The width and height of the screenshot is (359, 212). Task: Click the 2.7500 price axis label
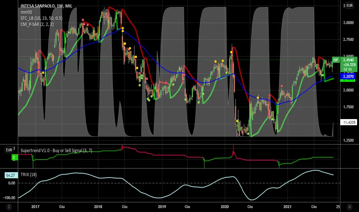click(x=348, y=40)
